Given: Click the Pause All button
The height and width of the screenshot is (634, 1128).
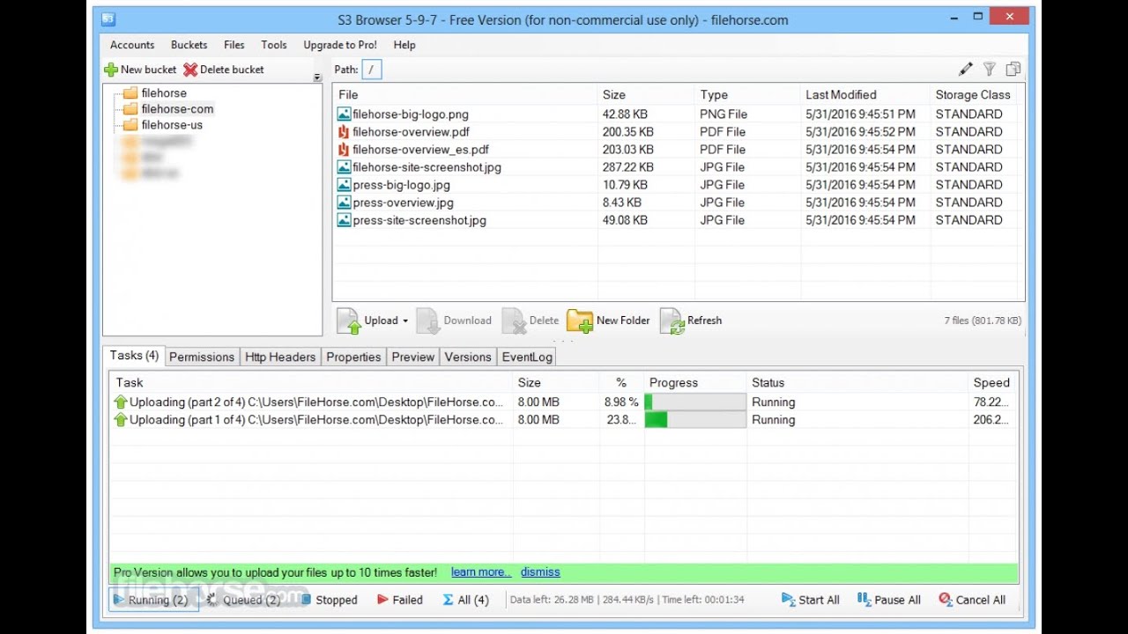Looking at the screenshot, I should pos(888,601).
